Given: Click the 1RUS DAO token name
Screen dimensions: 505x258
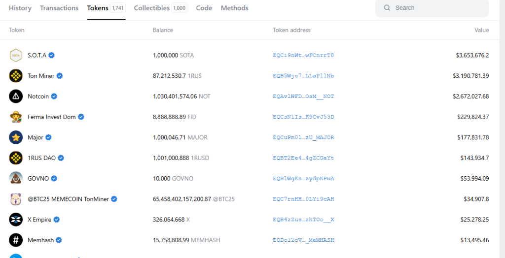Looking at the screenshot, I should [x=42, y=158].
